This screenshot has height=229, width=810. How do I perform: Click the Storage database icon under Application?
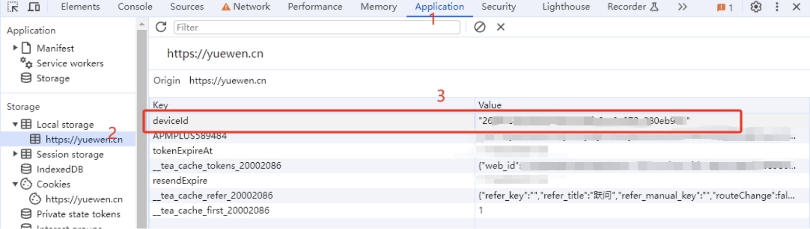pyautogui.click(x=26, y=78)
